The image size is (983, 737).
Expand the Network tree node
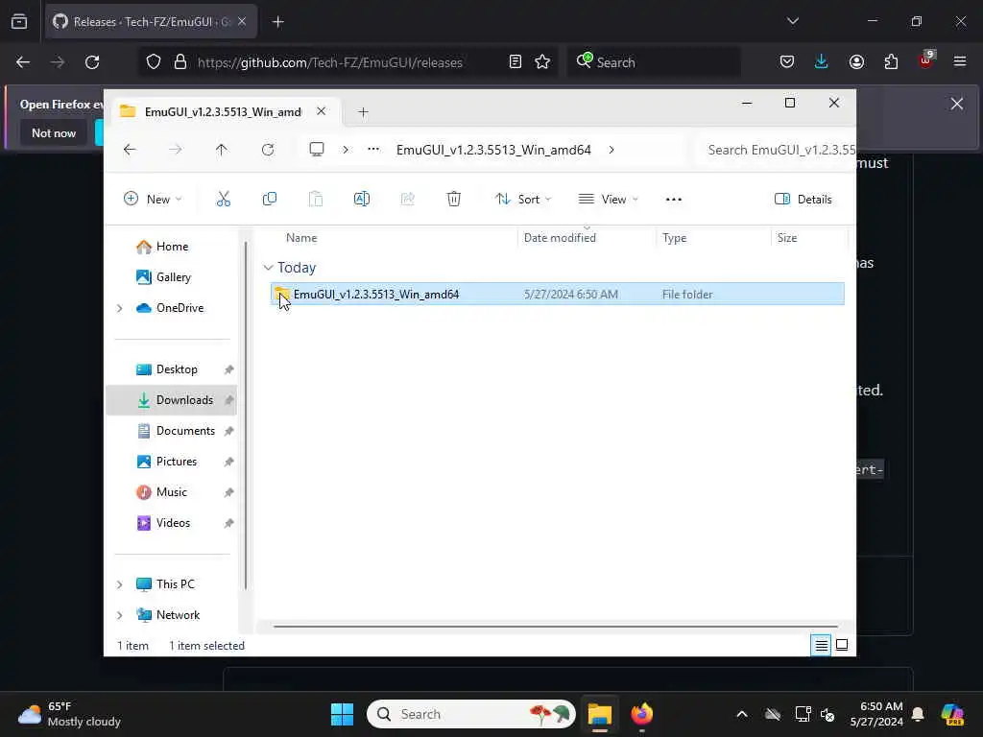(x=120, y=615)
